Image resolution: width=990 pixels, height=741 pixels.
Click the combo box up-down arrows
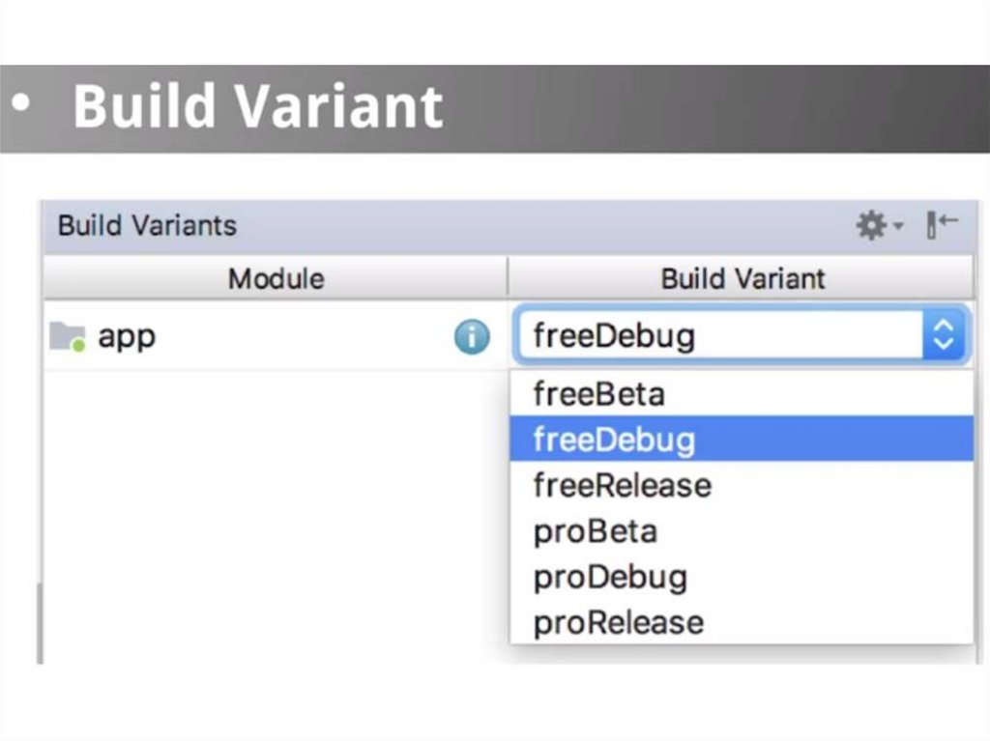pyautogui.click(x=944, y=336)
